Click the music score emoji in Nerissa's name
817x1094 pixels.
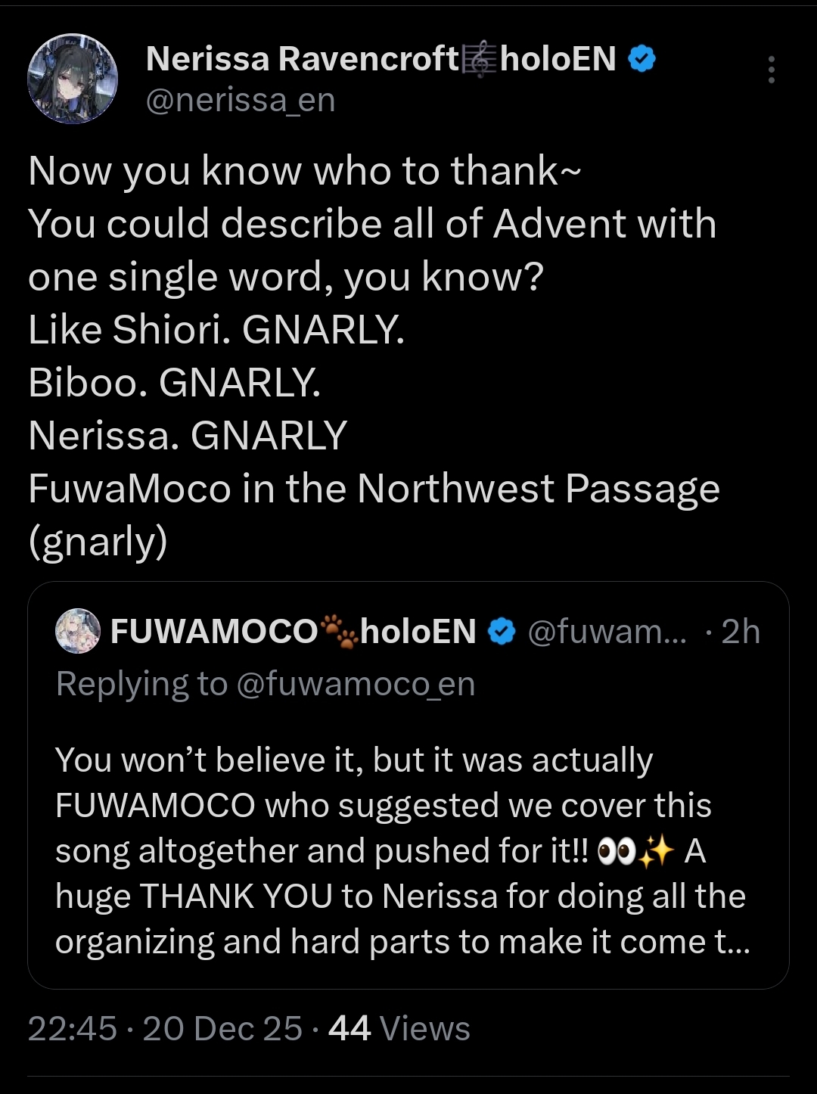(x=480, y=59)
